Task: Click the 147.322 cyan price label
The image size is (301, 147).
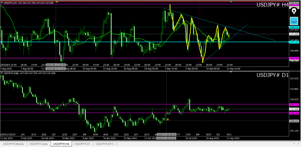Action: [x=294, y=42]
